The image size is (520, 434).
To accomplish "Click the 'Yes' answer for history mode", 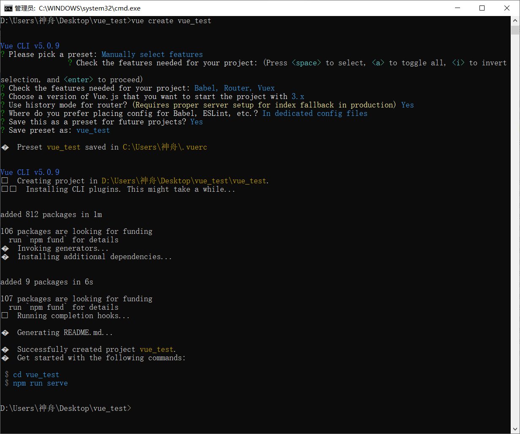I will pyautogui.click(x=408, y=105).
